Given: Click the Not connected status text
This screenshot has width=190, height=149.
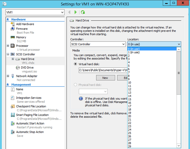Looking at the screenshot, I should click(26, 80).
